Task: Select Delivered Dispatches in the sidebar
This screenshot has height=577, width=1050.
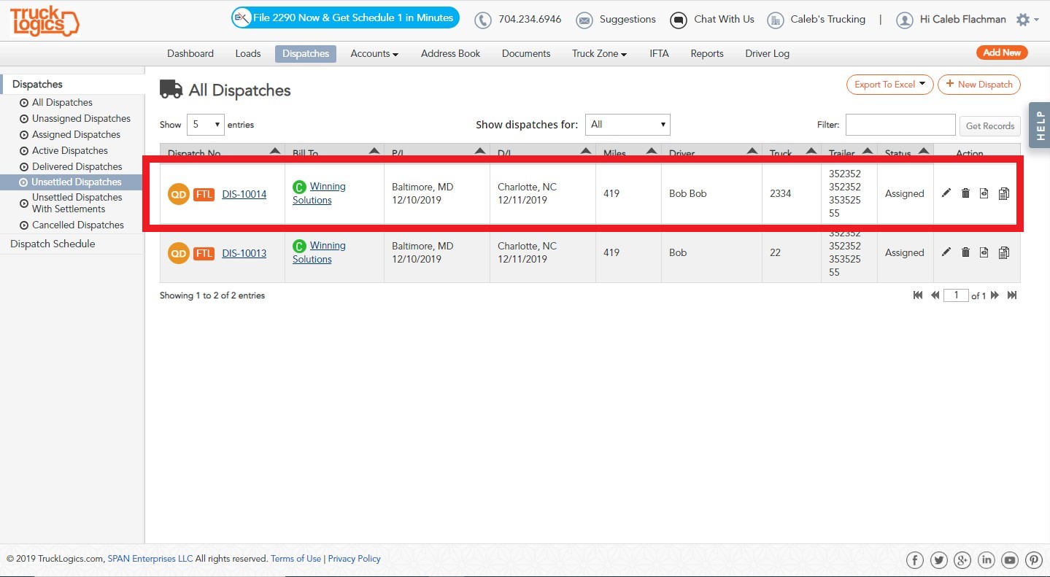Action: point(77,167)
